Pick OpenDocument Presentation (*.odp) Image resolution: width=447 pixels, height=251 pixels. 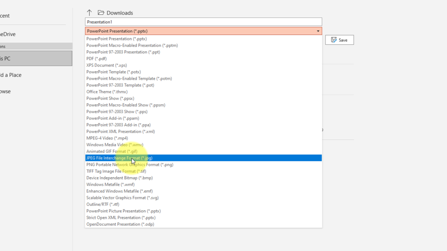coord(203,224)
